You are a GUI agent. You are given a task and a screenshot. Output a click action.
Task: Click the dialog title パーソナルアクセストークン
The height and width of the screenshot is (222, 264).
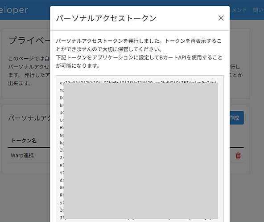tap(106, 18)
